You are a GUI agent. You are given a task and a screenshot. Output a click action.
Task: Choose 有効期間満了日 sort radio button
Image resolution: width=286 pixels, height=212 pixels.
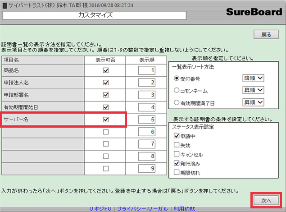tap(177, 102)
